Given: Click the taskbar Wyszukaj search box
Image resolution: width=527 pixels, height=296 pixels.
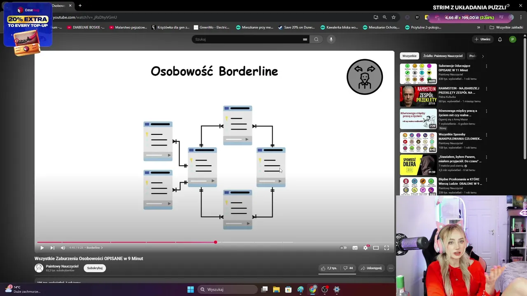Looking at the screenshot, I should point(228,289).
